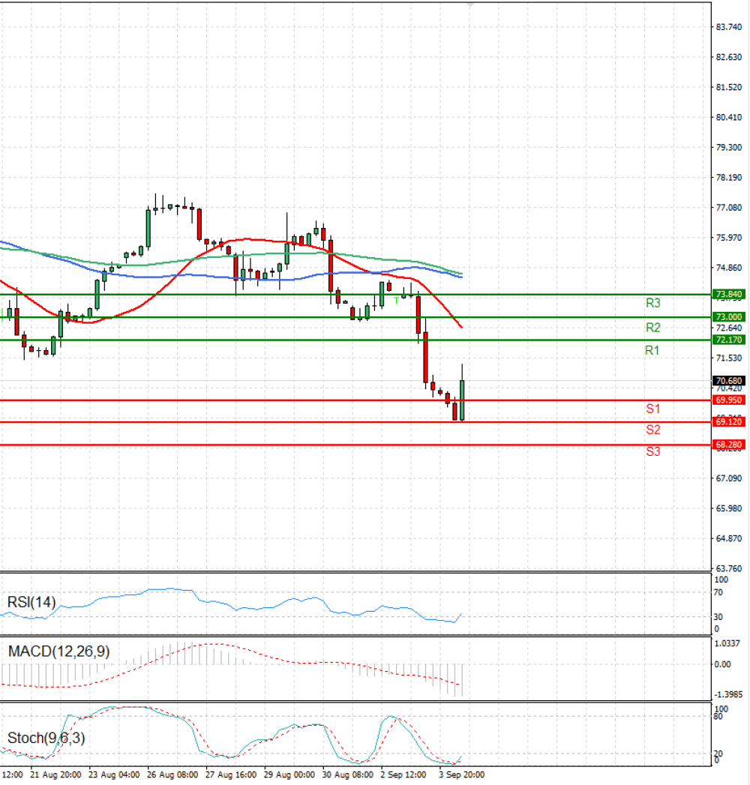The width and height of the screenshot is (750, 785).
Task: Click the 27 Aug 16:00 time label
Action: 231,775
